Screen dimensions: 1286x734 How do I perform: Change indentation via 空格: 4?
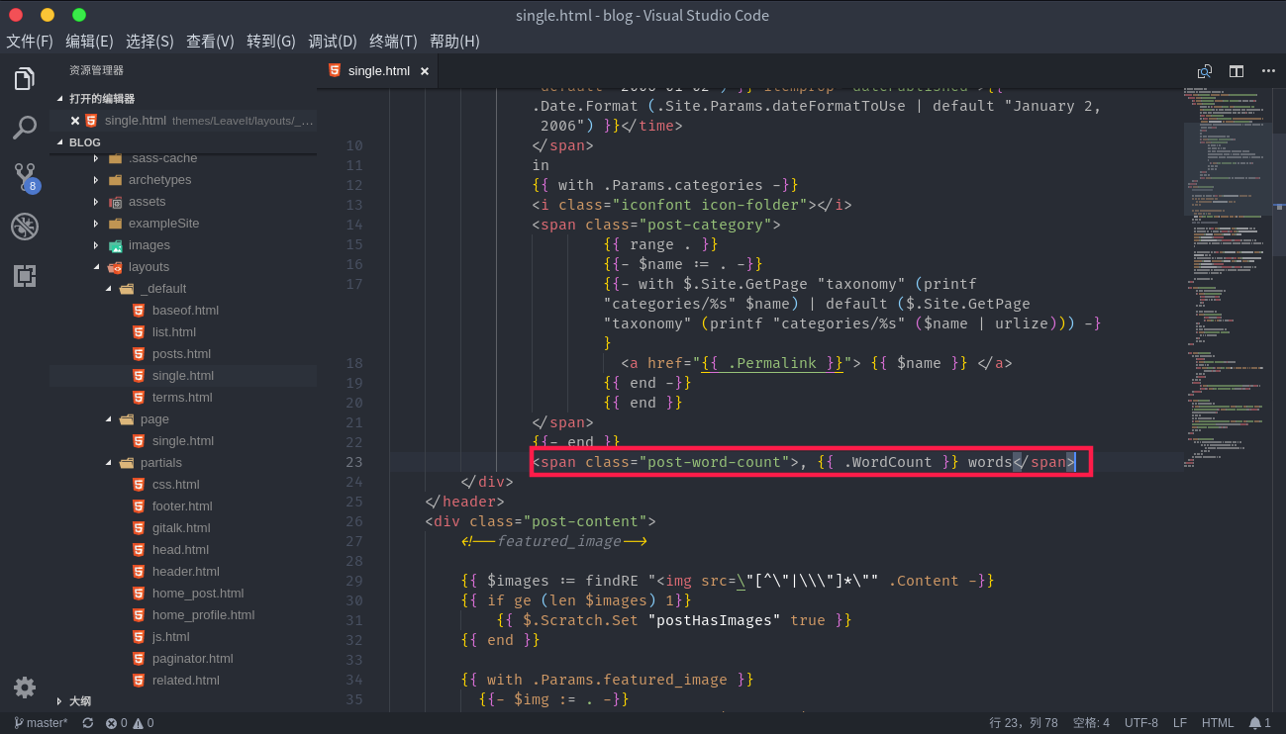(1091, 723)
